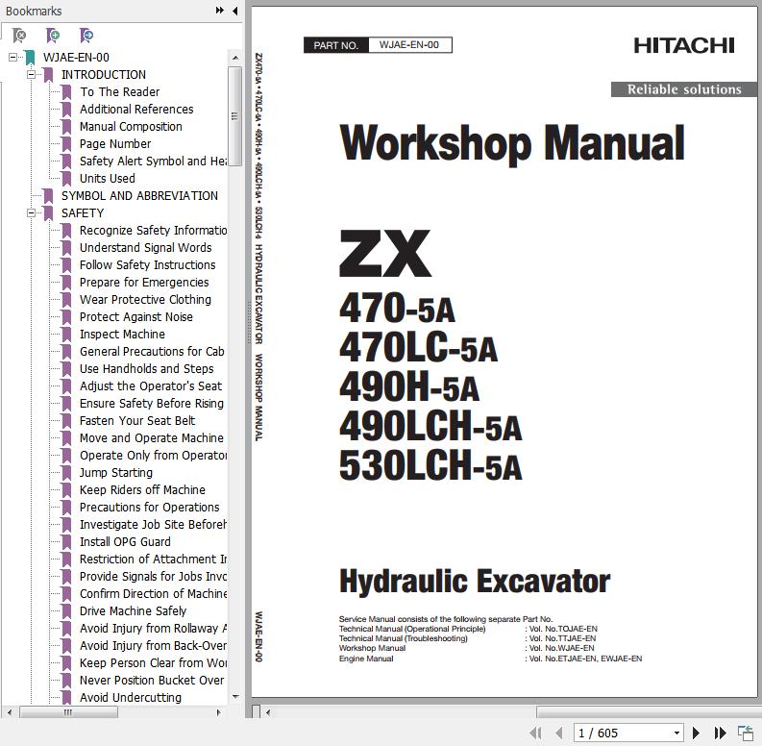Image resolution: width=762 pixels, height=746 pixels.
Task: Open Provide Signals for Jobs bookmark
Action: coord(153,577)
